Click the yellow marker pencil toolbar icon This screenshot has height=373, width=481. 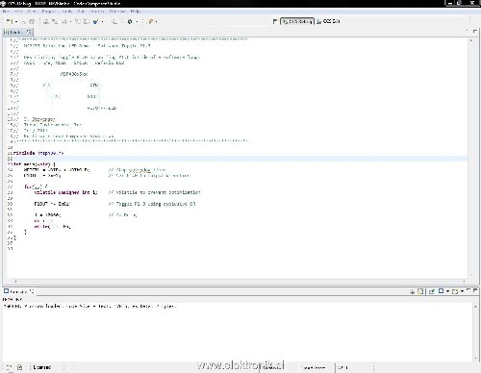150,22
